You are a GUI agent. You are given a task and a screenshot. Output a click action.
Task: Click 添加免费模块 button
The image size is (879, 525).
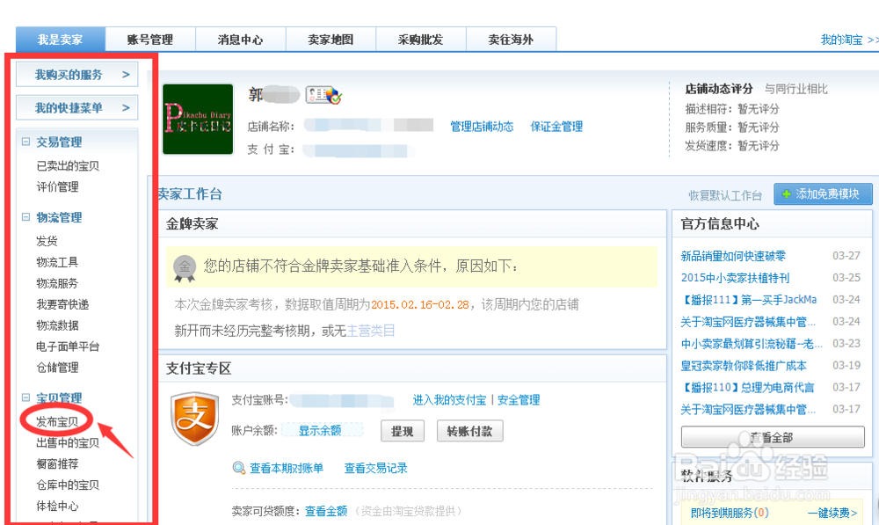[823, 194]
